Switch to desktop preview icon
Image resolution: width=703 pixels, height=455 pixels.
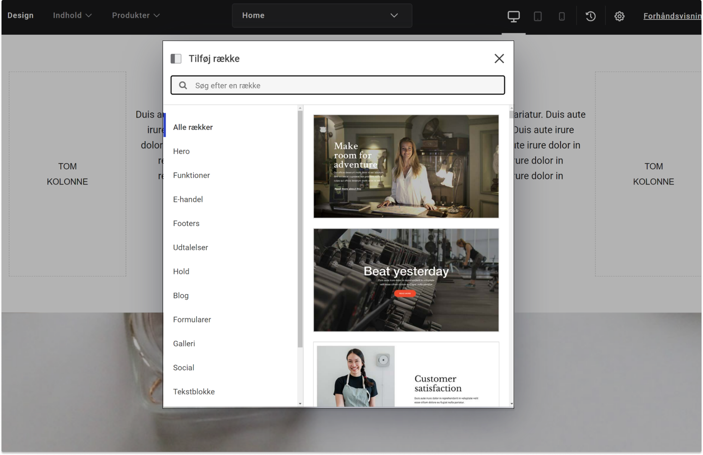[x=513, y=16]
